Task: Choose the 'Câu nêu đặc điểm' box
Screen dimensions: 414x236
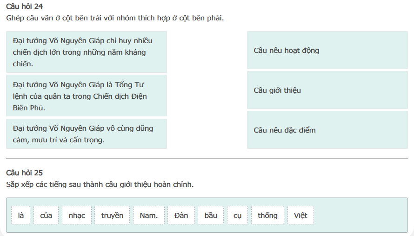Action: click(327, 130)
